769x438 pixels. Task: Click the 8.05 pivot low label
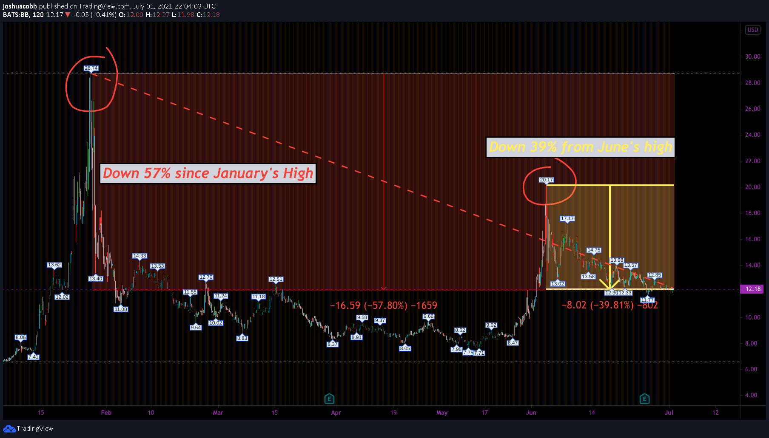pos(405,348)
